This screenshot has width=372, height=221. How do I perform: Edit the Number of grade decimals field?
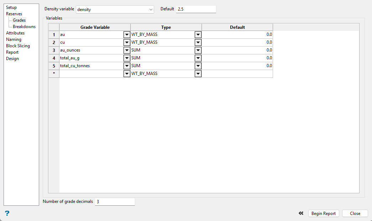[115, 202]
